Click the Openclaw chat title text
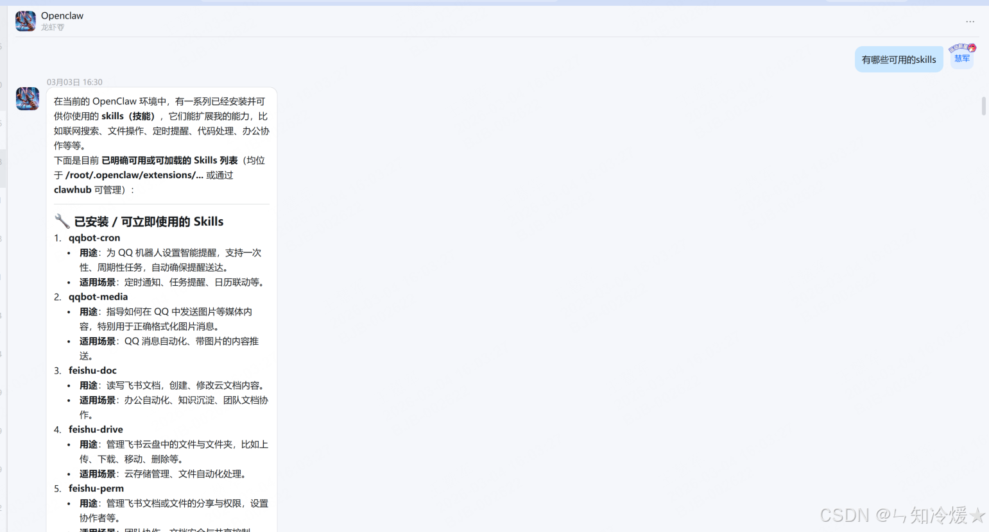Viewport: 989px width, 532px height. tap(62, 15)
